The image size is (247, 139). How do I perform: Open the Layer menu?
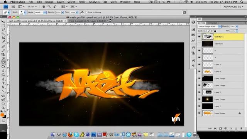pyautogui.click(x=60, y=2)
